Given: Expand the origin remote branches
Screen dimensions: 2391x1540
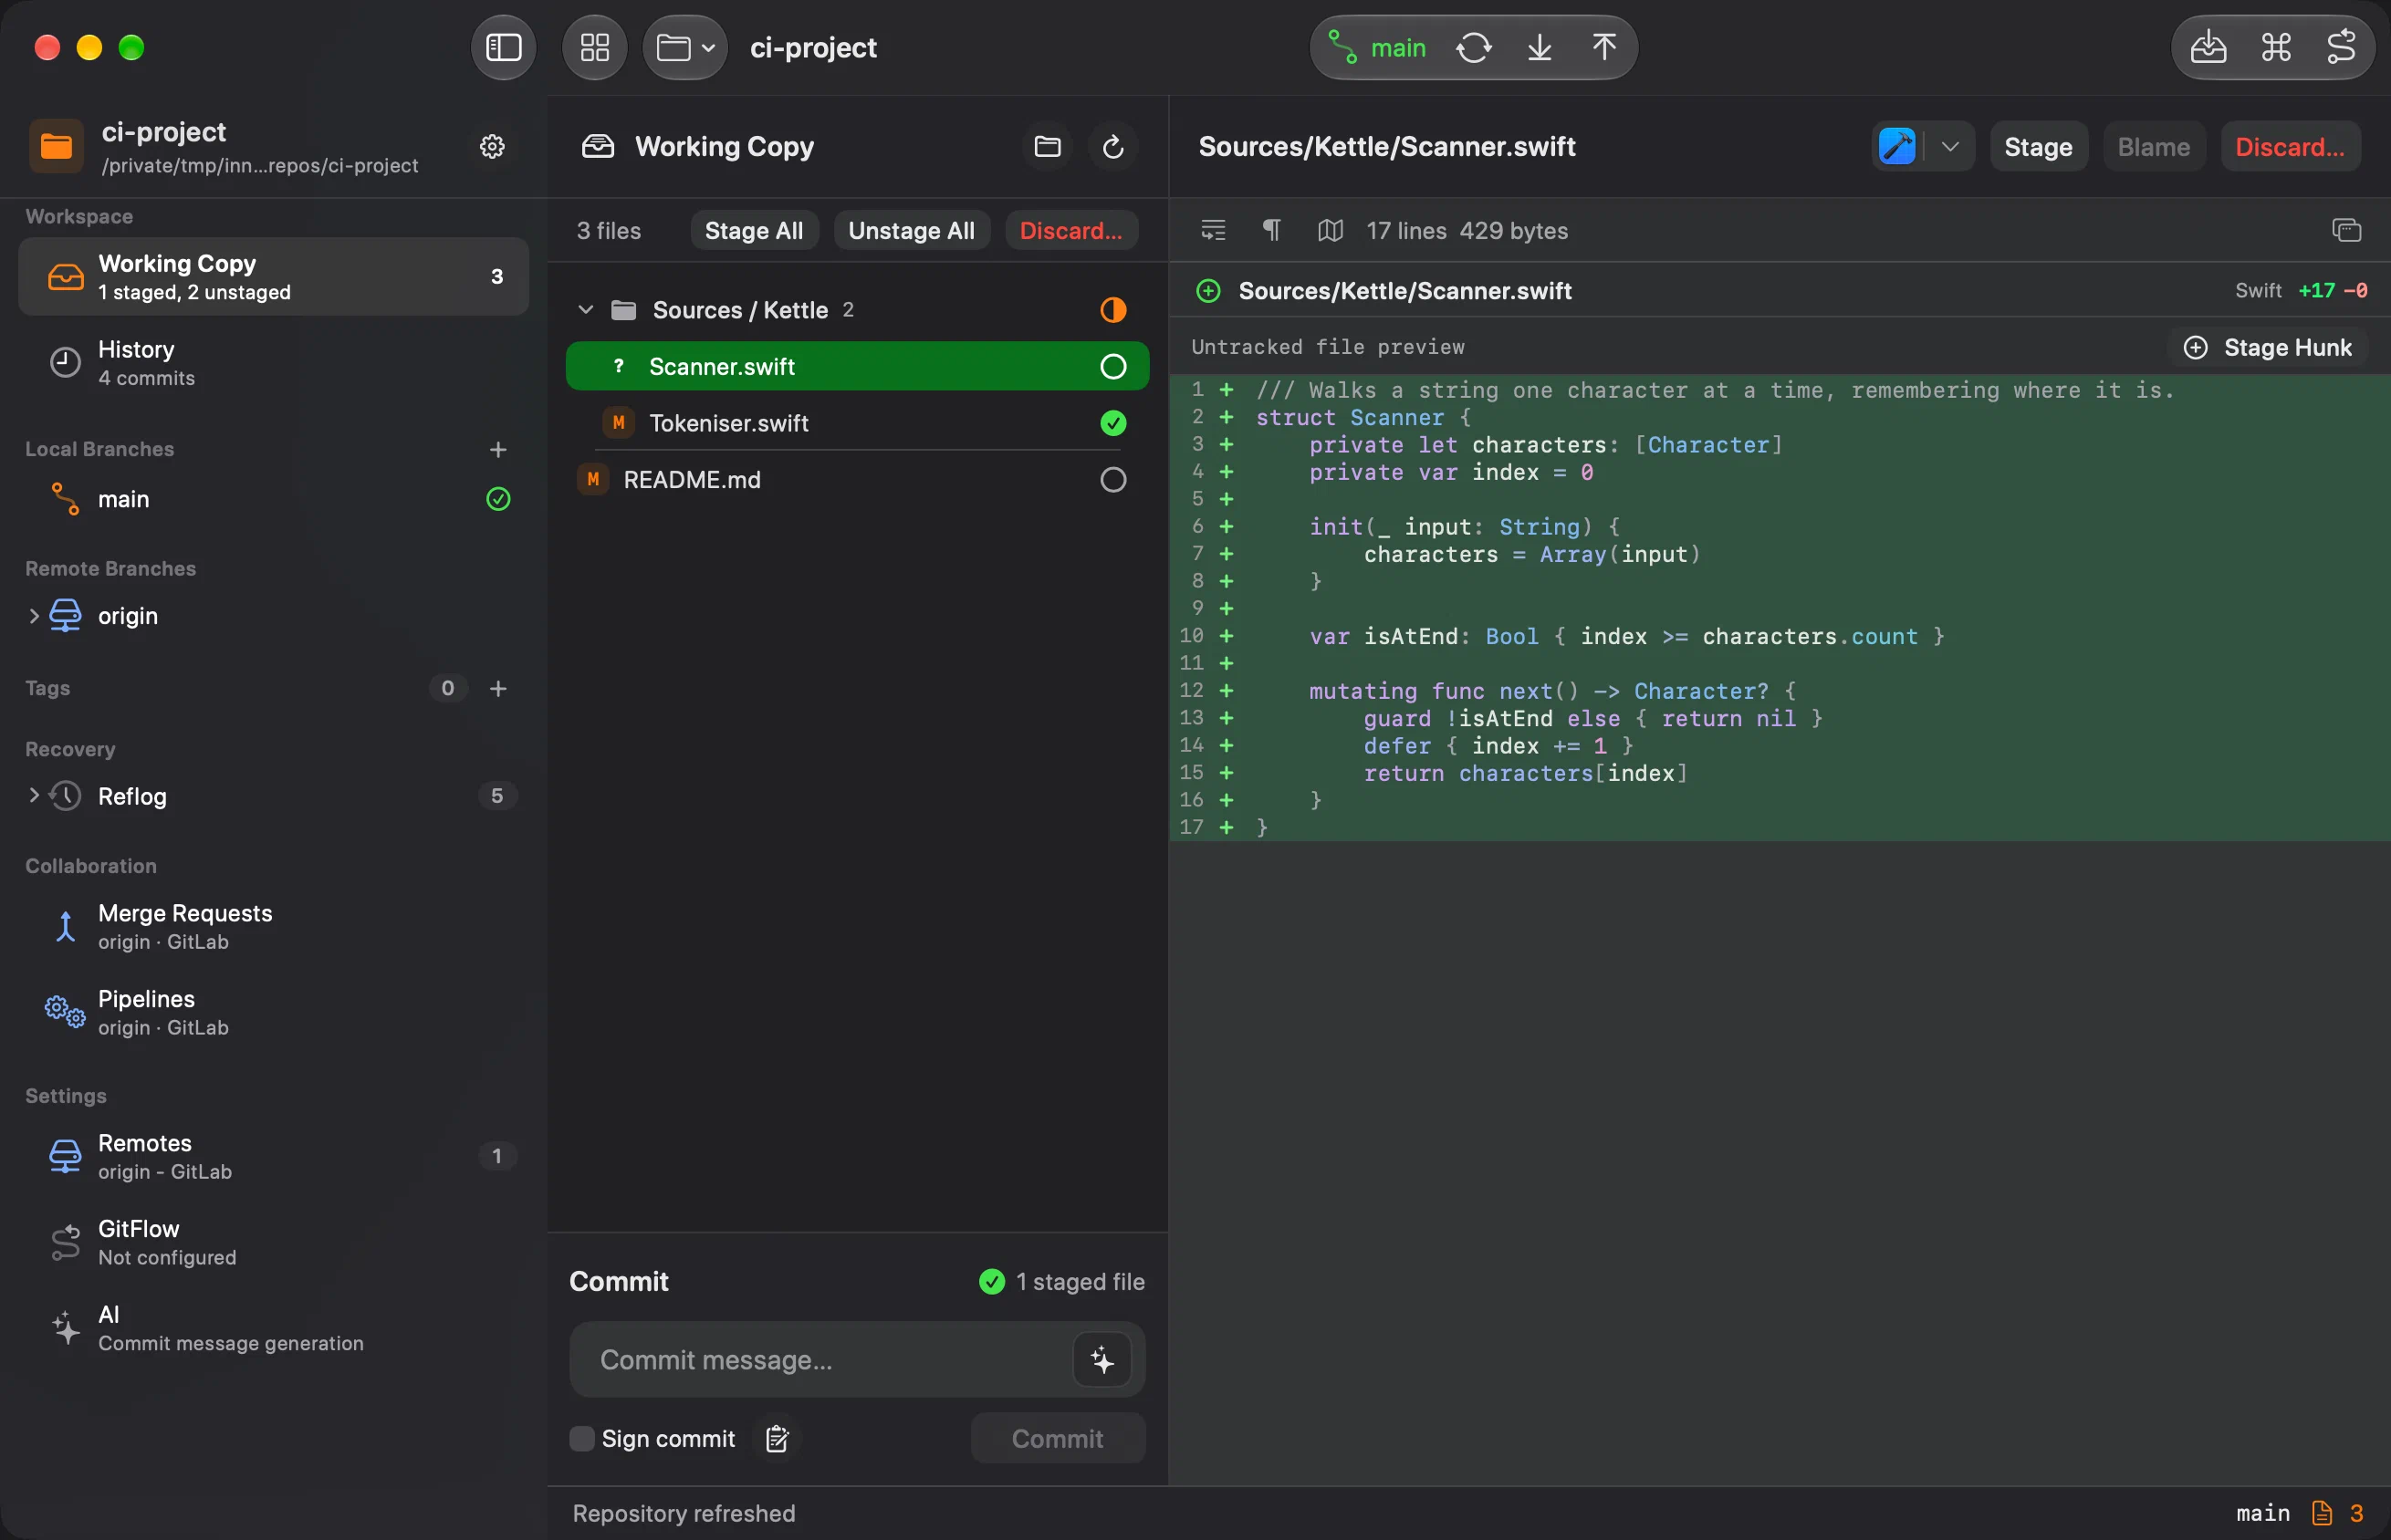Looking at the screenshot, I should tap(34, 615).
